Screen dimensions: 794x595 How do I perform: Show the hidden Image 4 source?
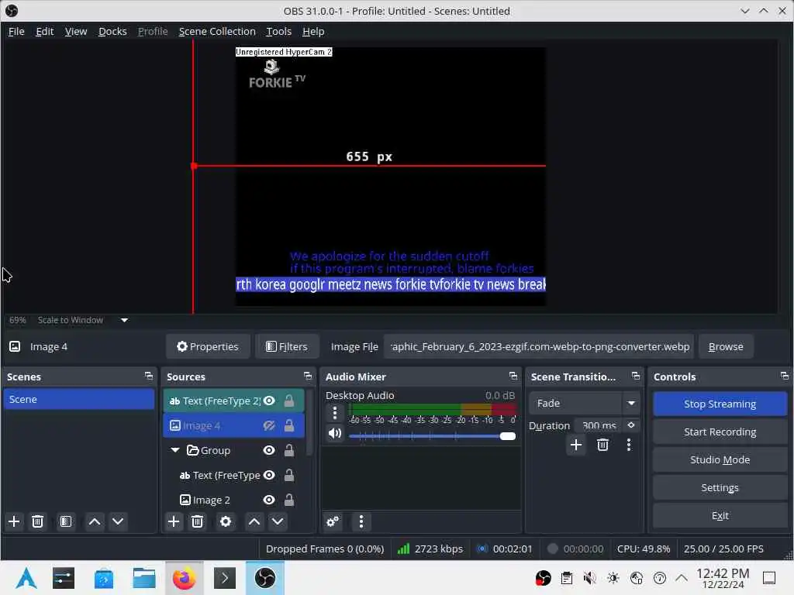269,425
